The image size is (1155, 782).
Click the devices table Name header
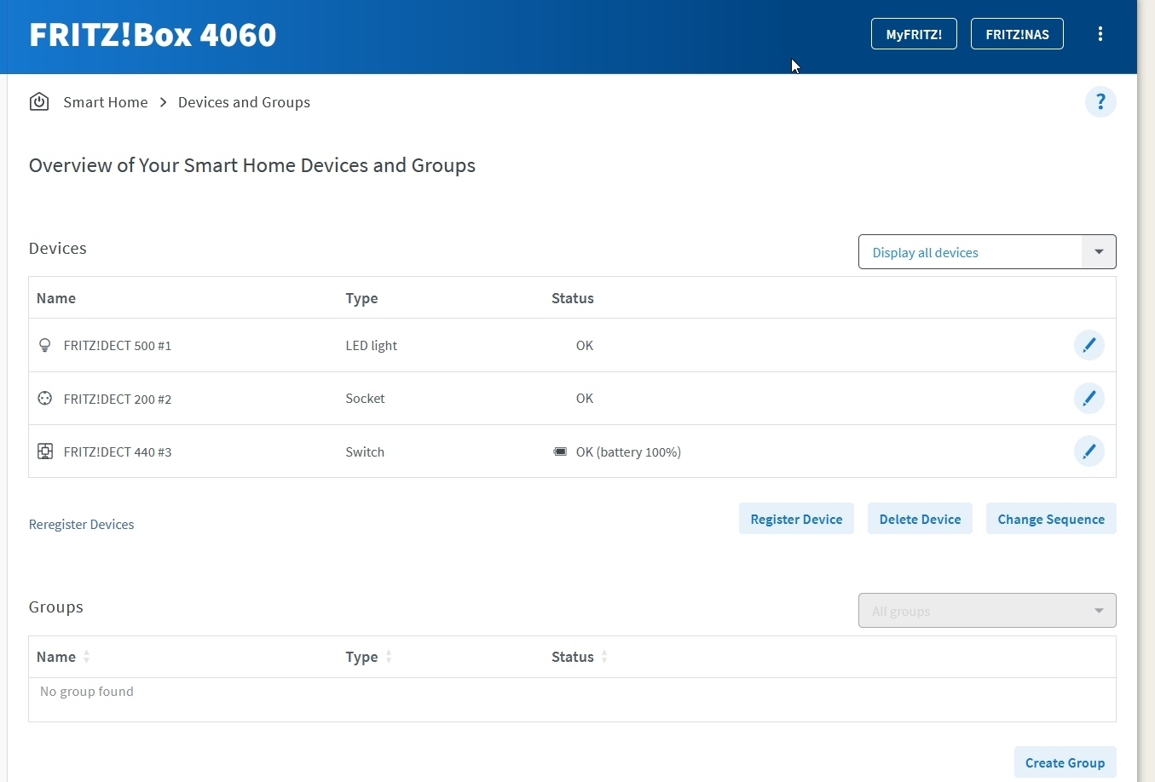coord(56,298)
